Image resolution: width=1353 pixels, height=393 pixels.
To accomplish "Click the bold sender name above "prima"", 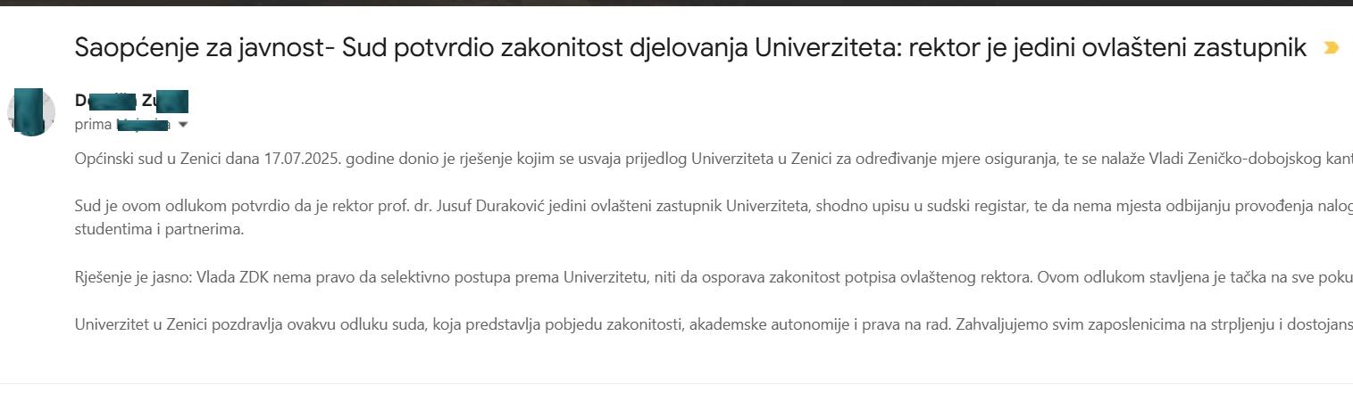I will pos(131,102).
